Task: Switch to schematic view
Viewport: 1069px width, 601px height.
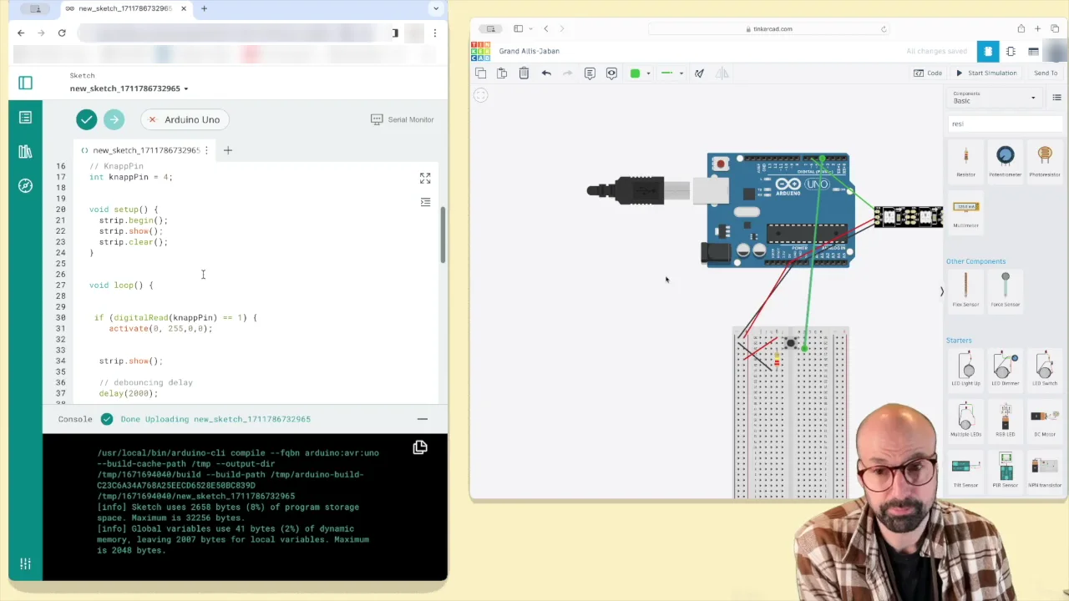Action: click(x=1011, y=52)
